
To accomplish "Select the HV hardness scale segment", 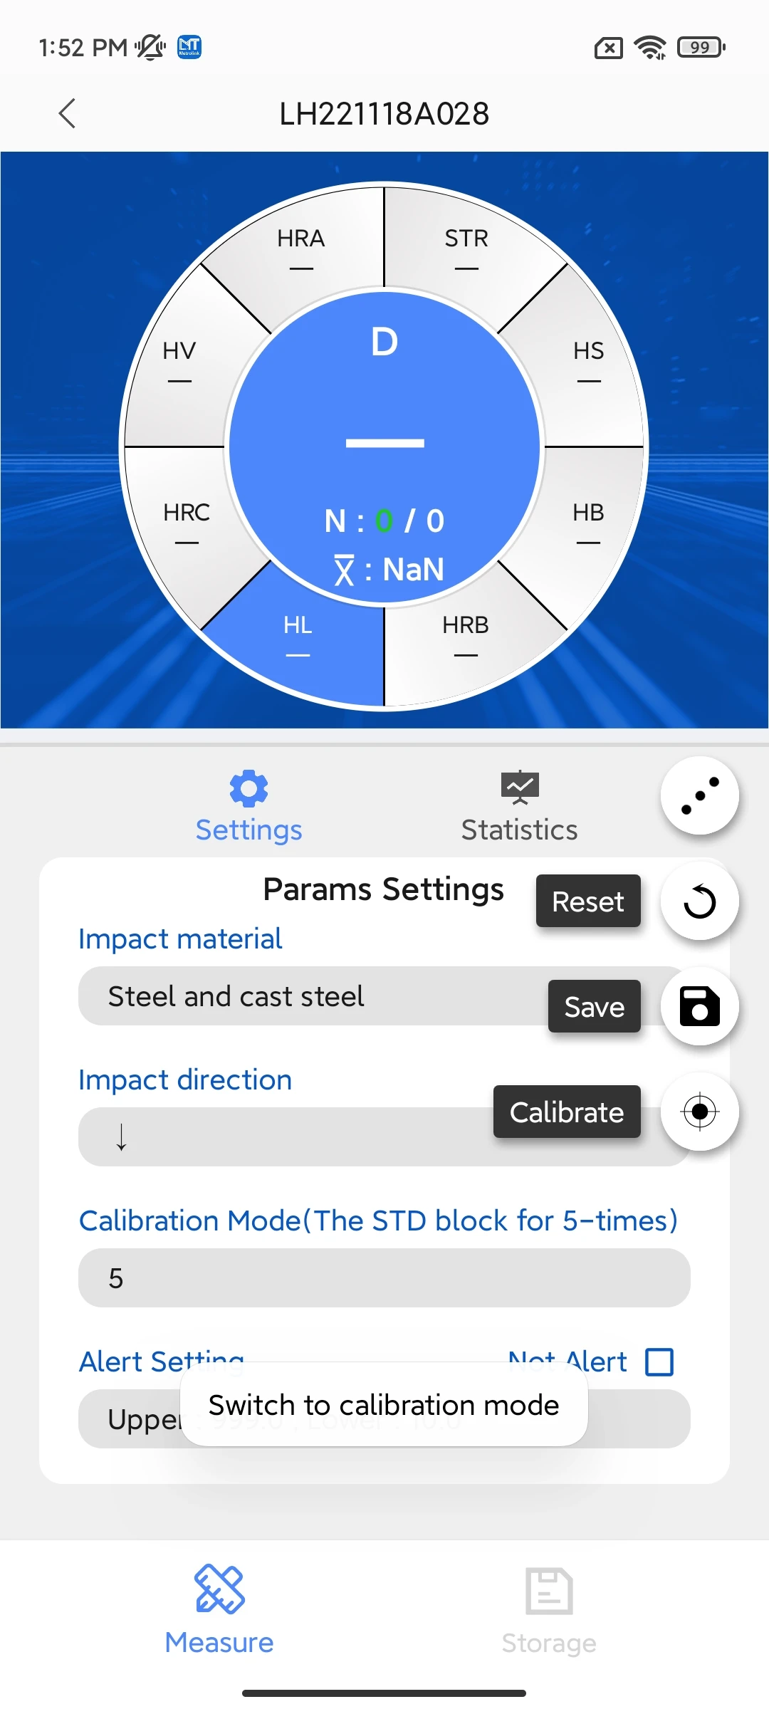I will (179, 362).
